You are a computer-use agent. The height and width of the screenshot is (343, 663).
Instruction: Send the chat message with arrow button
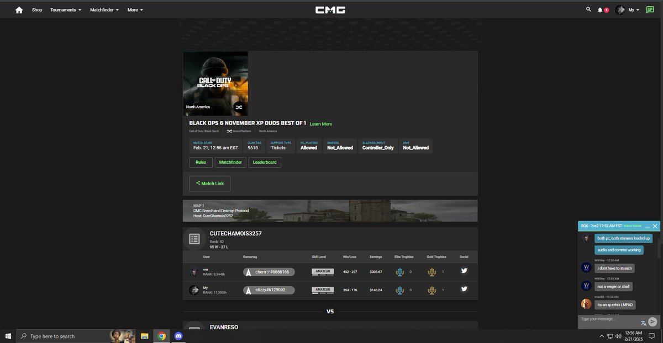(x=653, y=321)
